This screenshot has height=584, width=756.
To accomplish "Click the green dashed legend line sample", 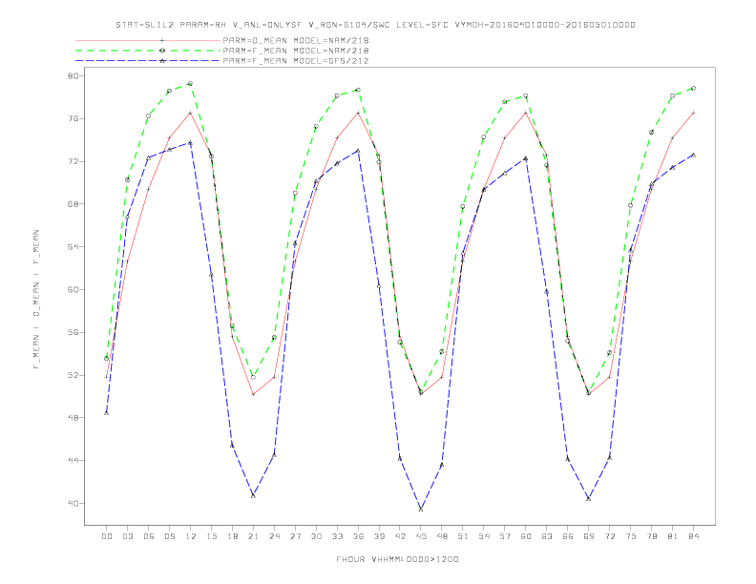I will coord(148,51).
